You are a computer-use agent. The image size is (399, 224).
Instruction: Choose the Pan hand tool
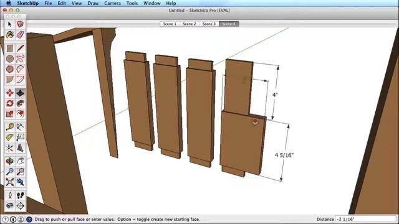click(x=21, y=161)
